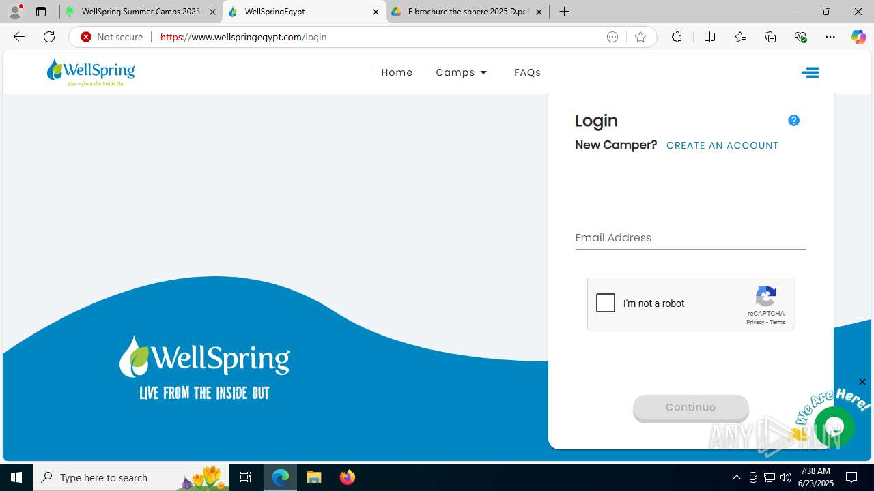This screenshot has height=491, width=874.
Task: Open Browser essentials heart icon
Action: pyautogui.click(x=800, y=37)
